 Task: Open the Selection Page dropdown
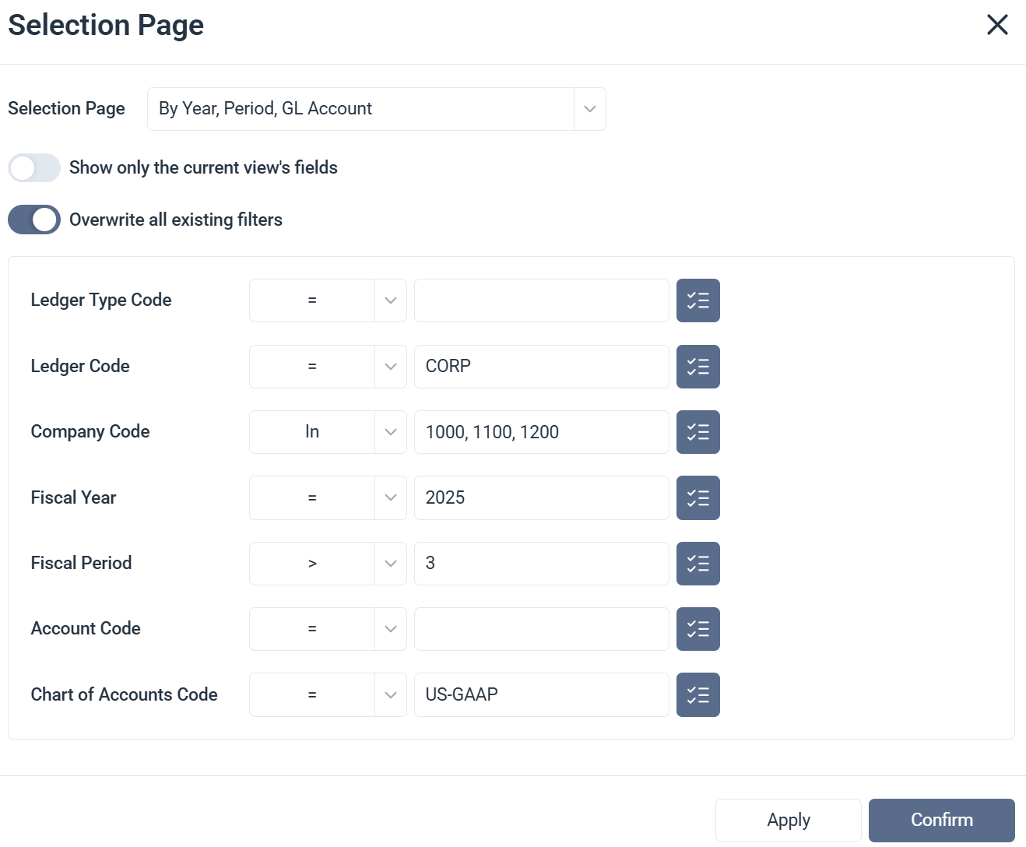point(589,109)
